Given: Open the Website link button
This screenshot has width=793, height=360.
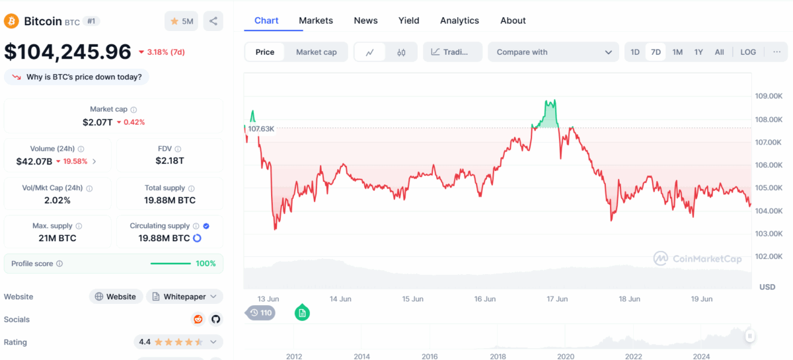Looking at the screenshot, I should coord(116,297).
